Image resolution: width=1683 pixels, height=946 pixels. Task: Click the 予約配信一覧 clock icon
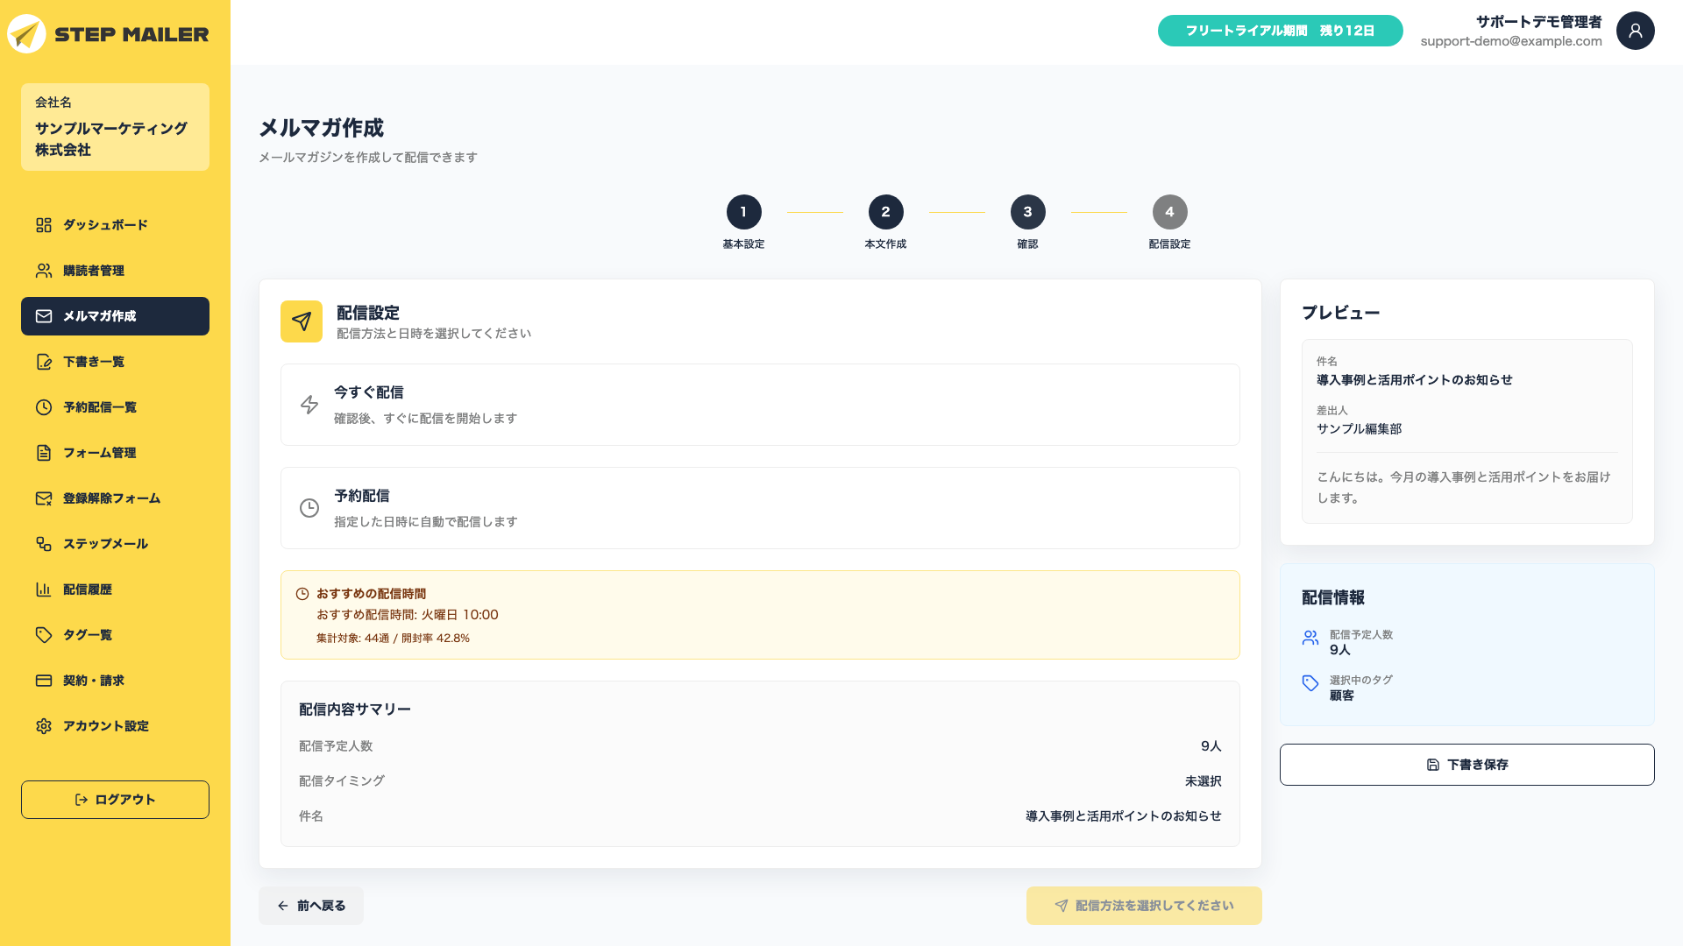tap(44, 407)
